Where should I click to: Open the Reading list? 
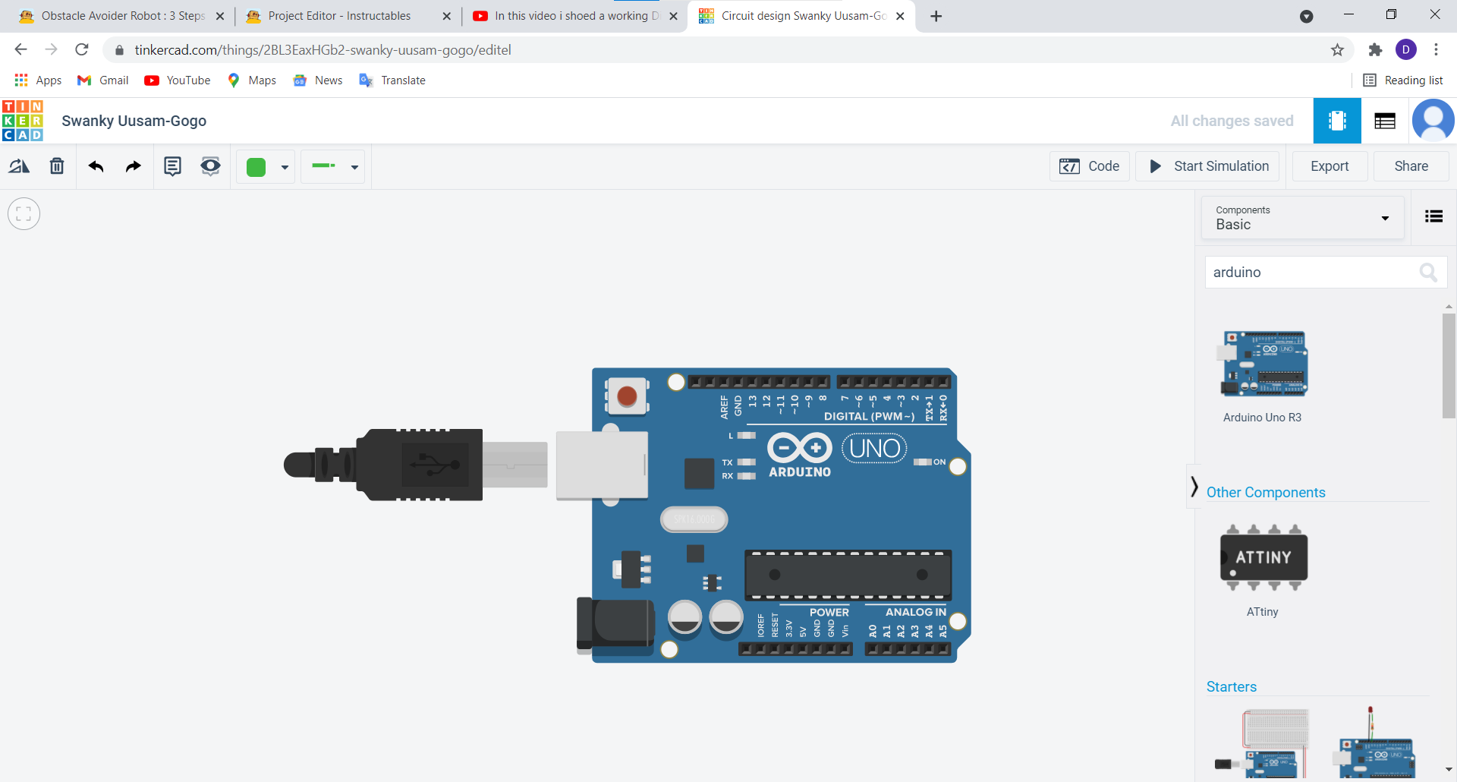click(x=1403, y=80)
